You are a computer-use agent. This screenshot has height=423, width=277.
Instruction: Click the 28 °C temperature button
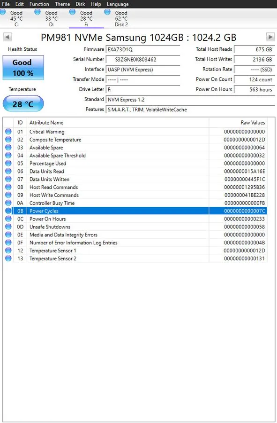[23, 104]
